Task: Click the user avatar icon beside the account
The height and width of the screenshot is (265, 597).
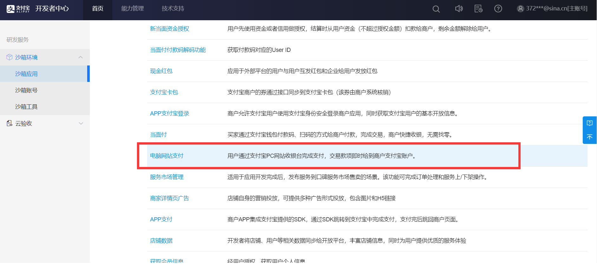Action: 520,9
